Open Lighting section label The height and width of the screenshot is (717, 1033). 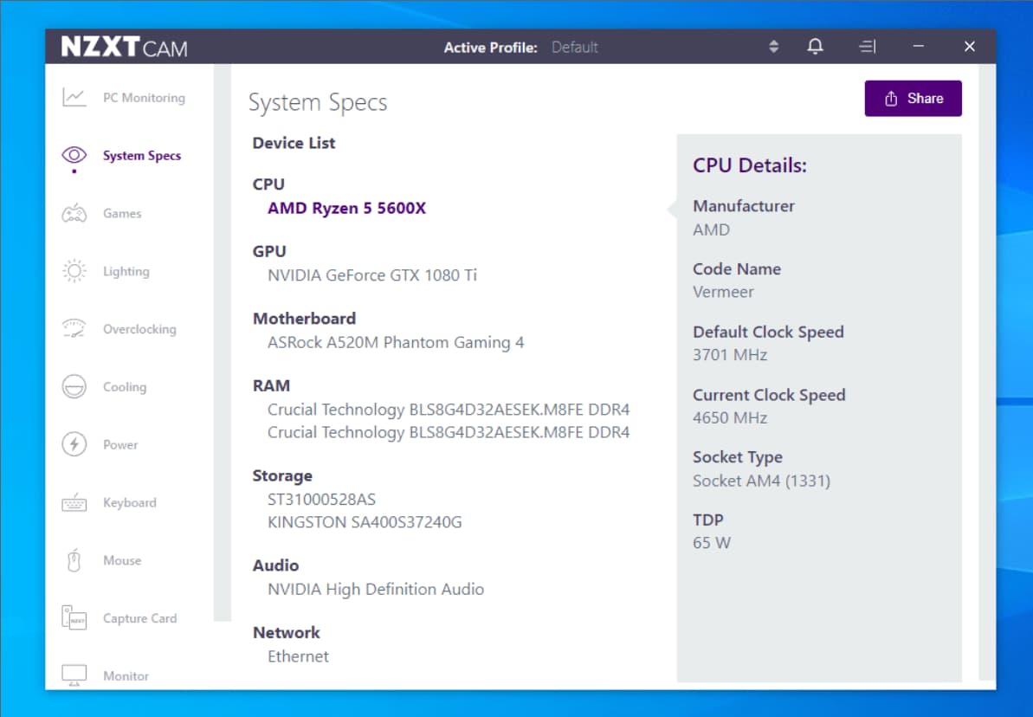tap(126, 272)
